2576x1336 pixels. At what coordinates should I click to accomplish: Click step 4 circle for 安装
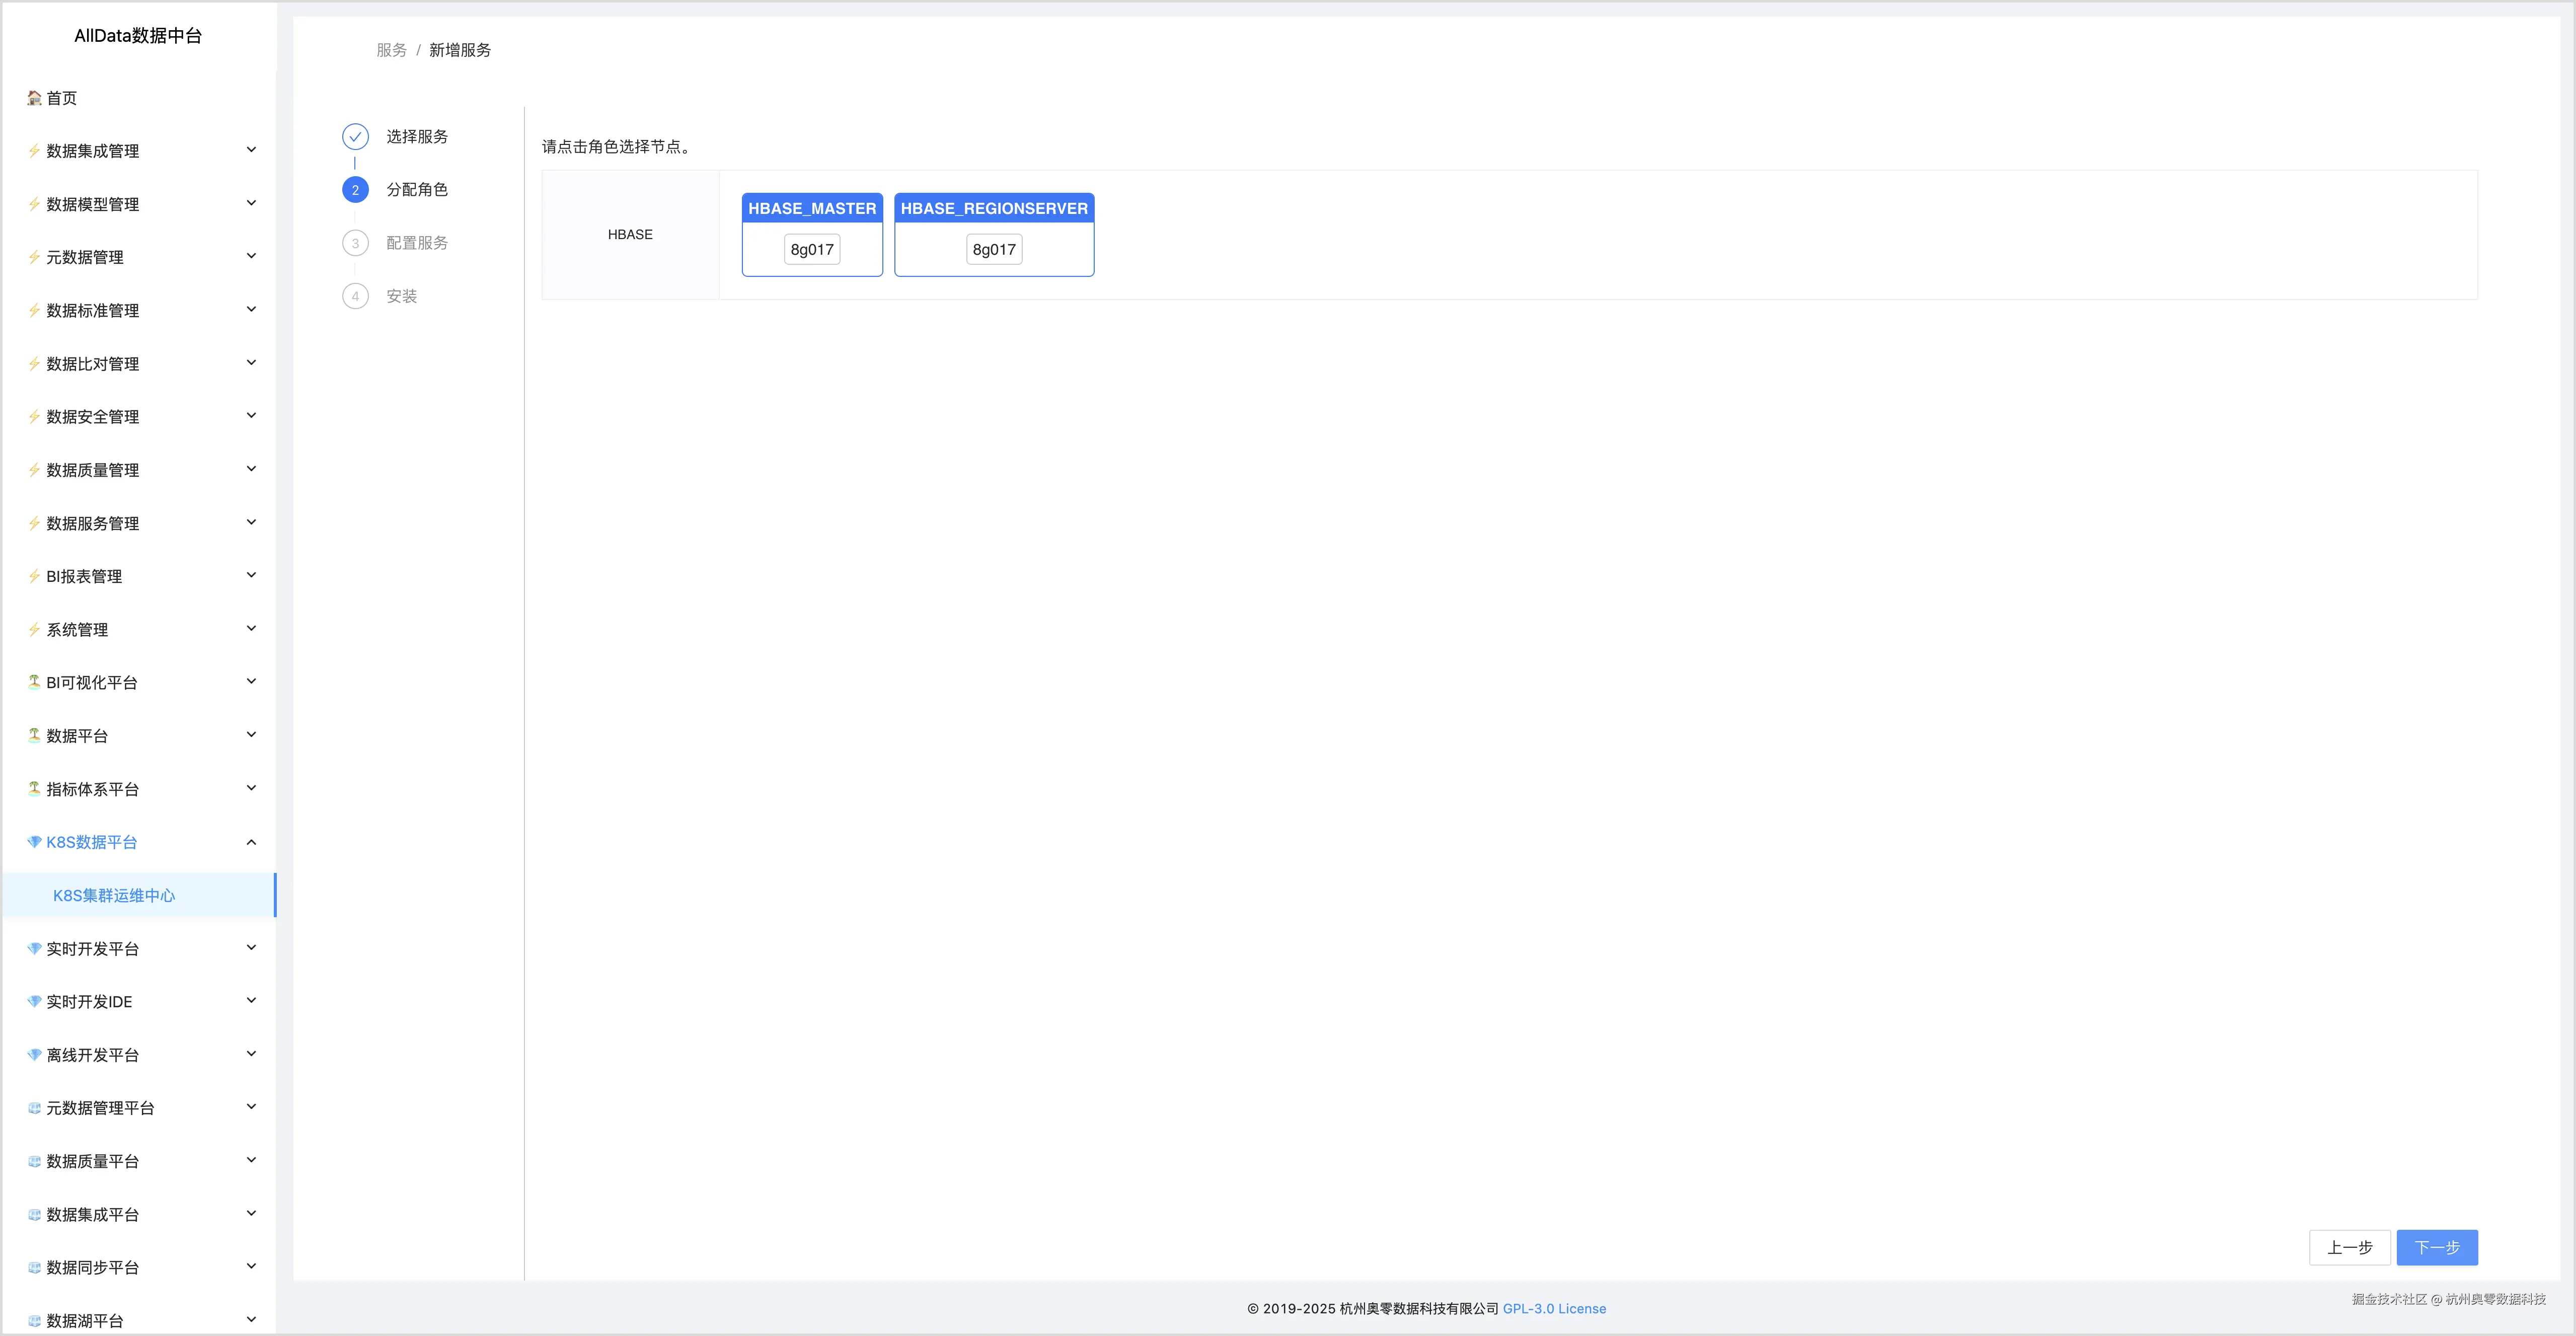point(355,296)
